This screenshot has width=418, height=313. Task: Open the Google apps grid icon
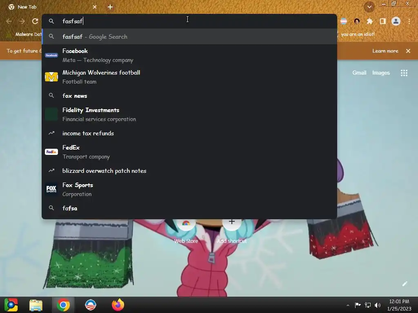pyautogui.click(x=404, y=73)
